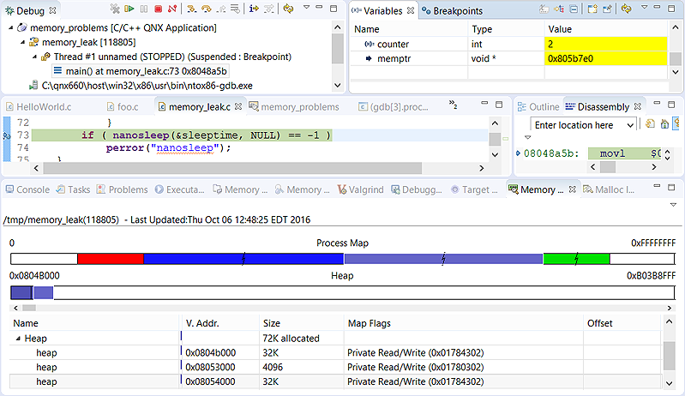This screenshot has width=685, height=396.
Task: Open the Enter location here dropdown
Action: (629, 125)
